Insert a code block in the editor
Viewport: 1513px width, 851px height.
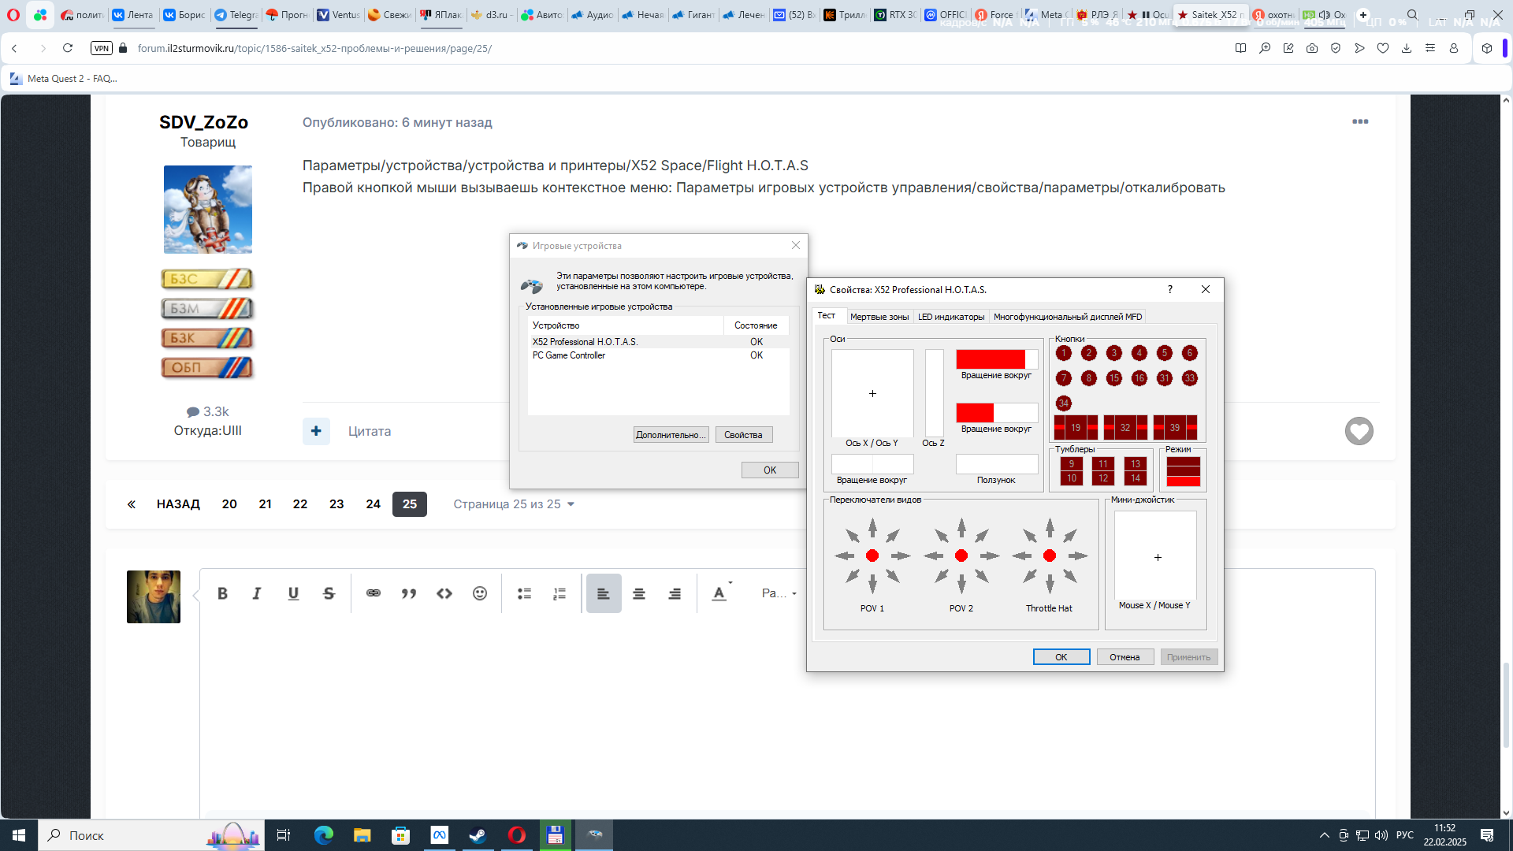[x=444, y=593]
